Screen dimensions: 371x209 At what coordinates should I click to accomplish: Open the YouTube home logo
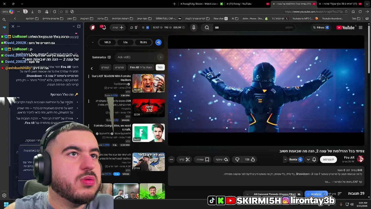click(x=345, y=28)
